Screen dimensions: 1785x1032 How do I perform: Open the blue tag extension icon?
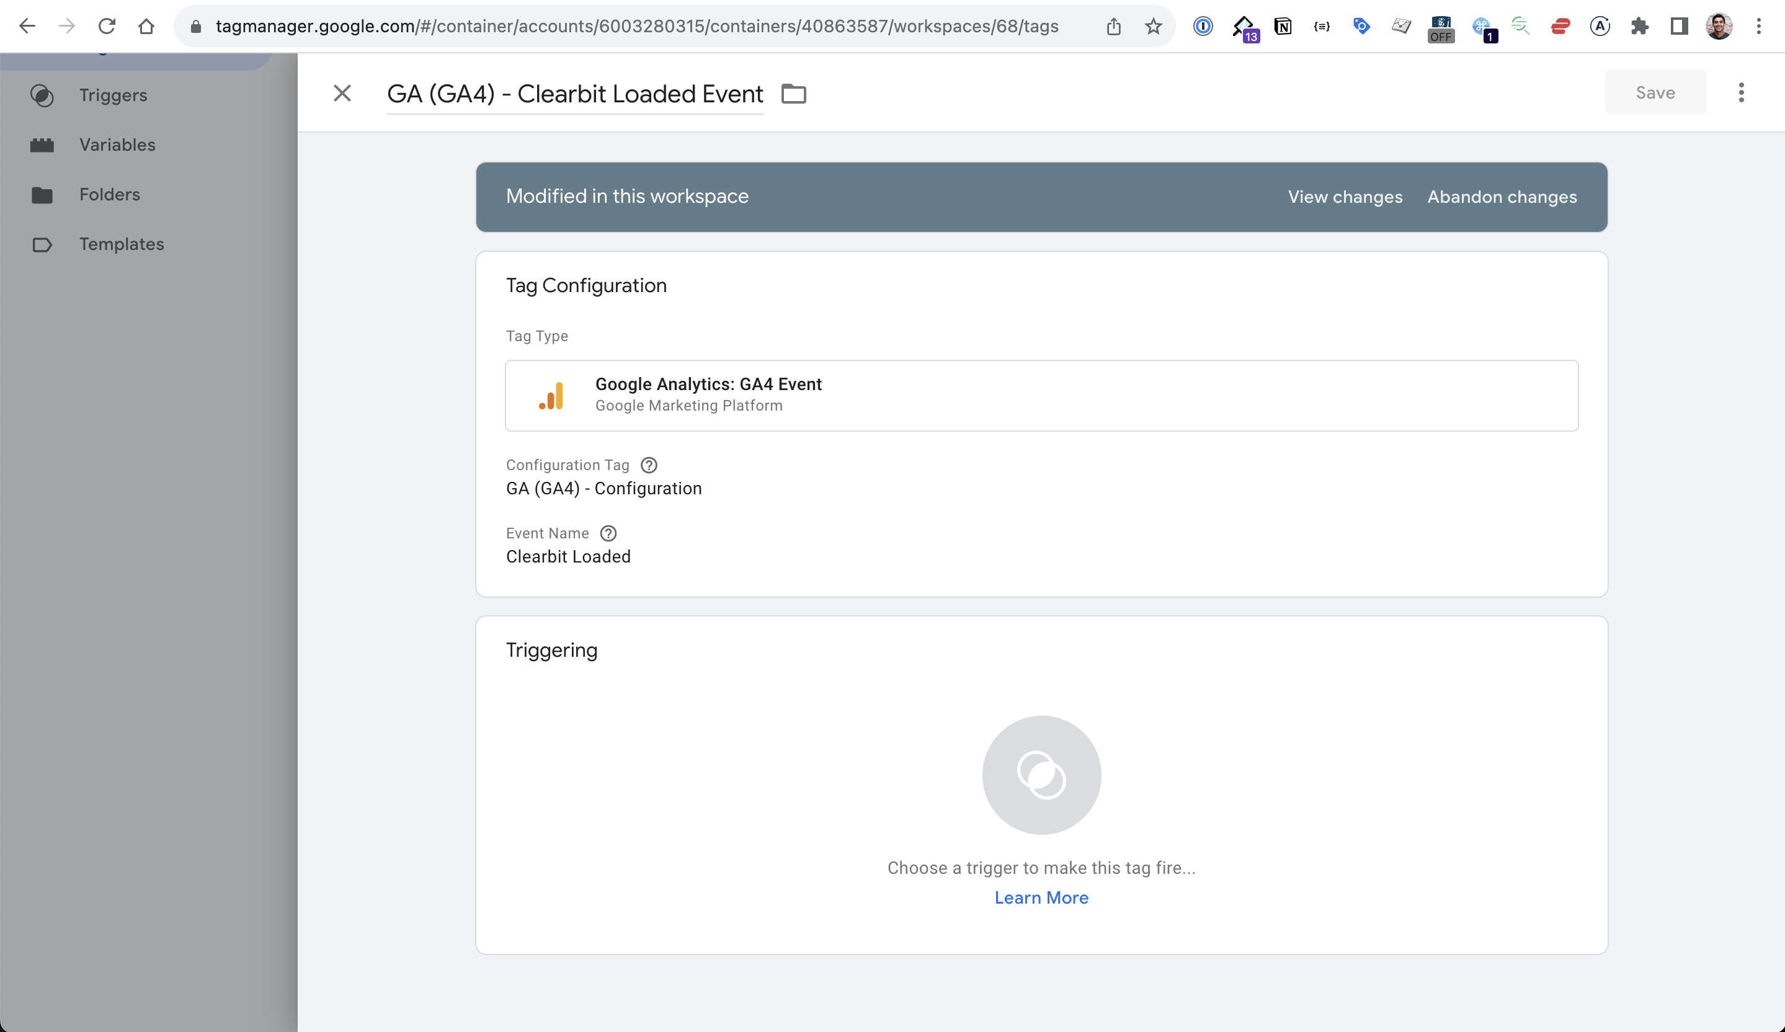(1361, 26)
